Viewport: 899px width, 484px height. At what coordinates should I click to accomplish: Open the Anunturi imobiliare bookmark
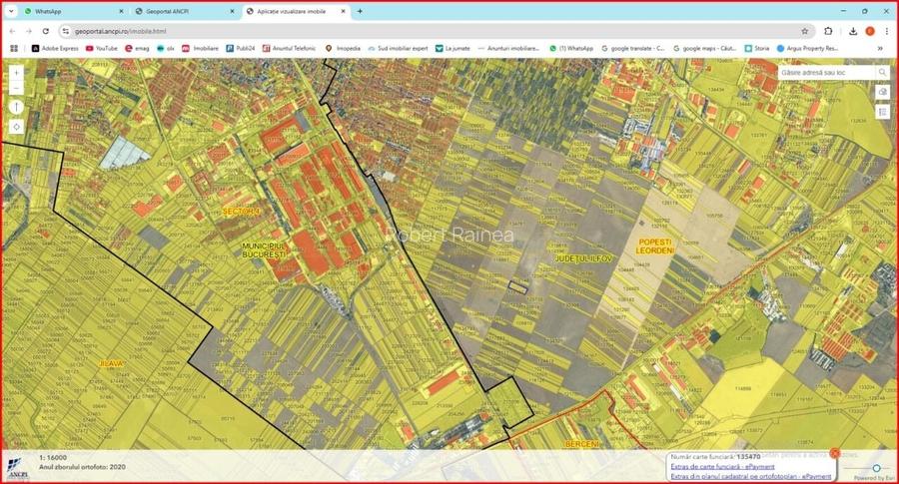point(508,49)
